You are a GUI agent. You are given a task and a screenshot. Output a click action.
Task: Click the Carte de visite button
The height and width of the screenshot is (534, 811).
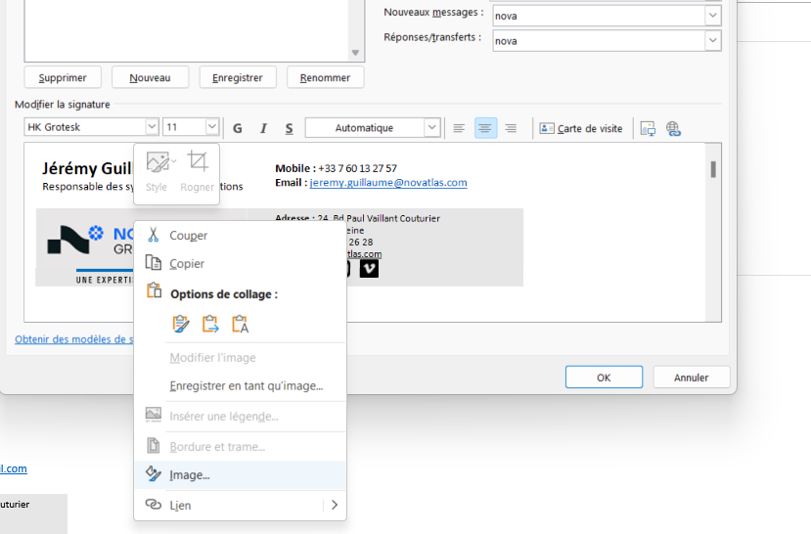click(x=581, y=128)
